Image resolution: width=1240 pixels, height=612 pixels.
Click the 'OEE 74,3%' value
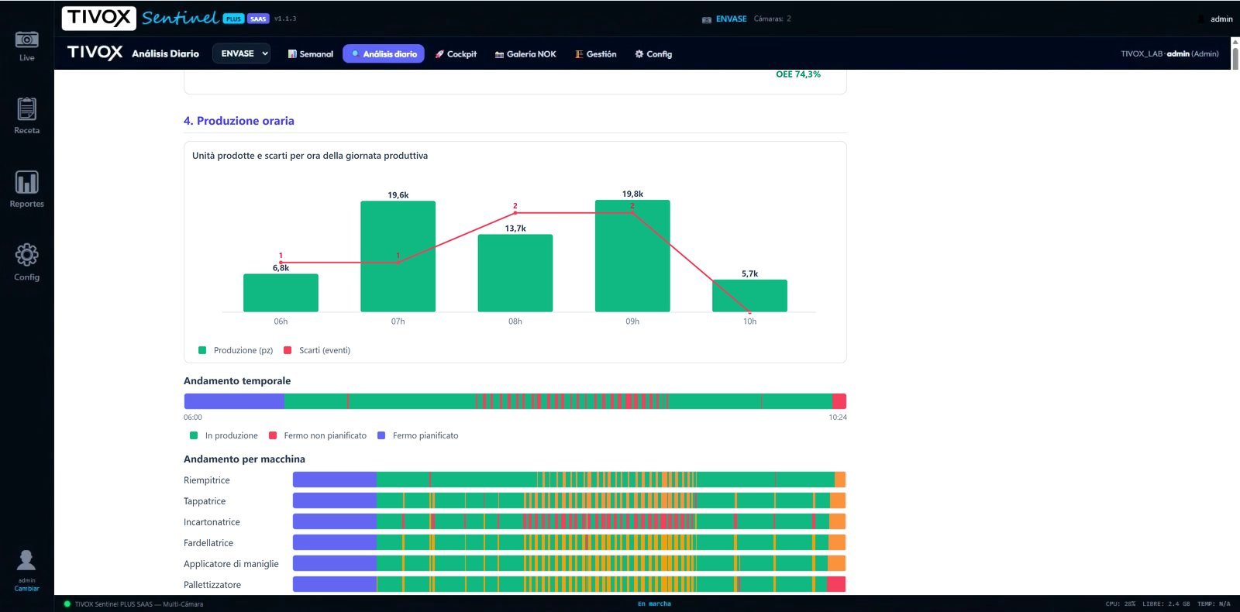point(798,74)
